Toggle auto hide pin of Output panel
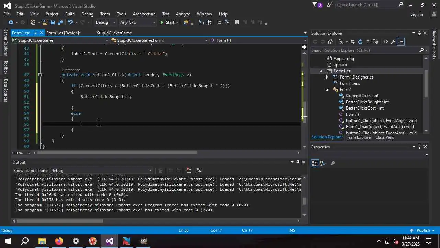This screenshot has width=440, height=248. coord(298,162)
